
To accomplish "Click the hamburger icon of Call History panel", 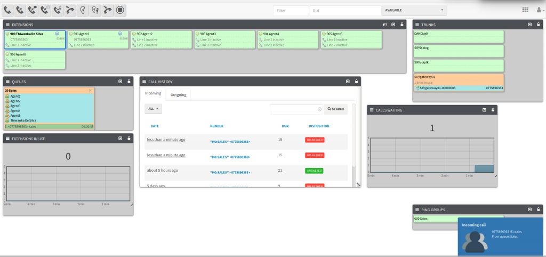I will coord(144,82).
